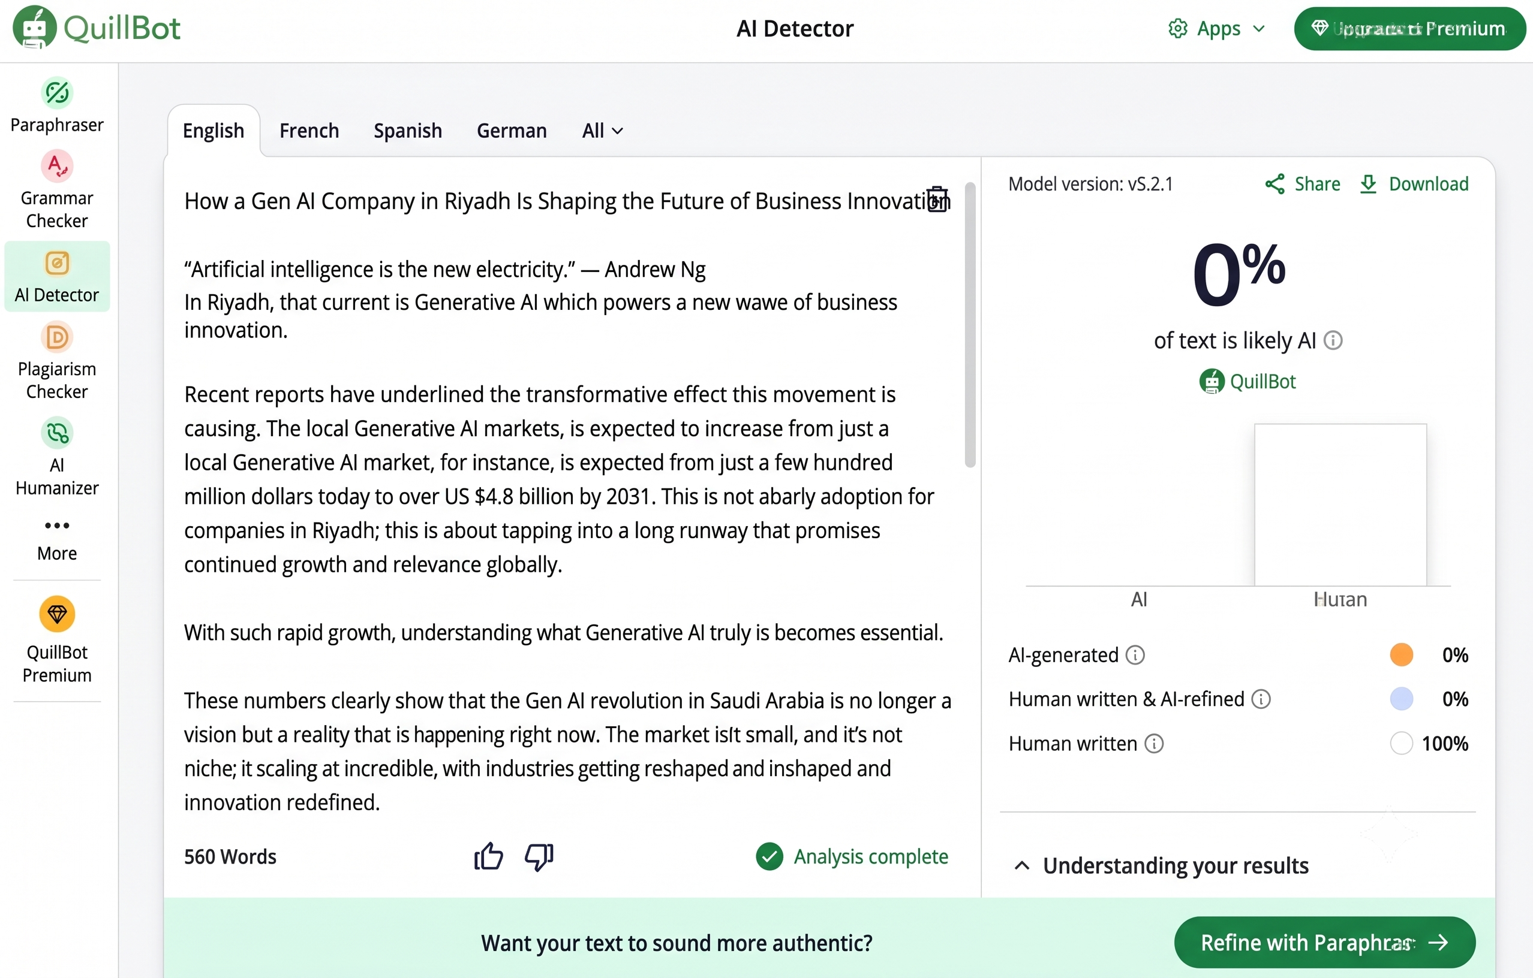Click the Apps gear icon

(1178, 29)
